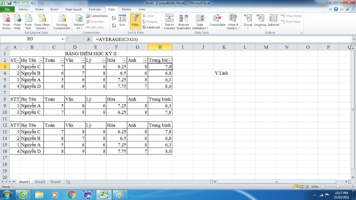Viewport: 356px width, 200px height.
Task: Open Excel Help question mark
Action: (336, 9)
